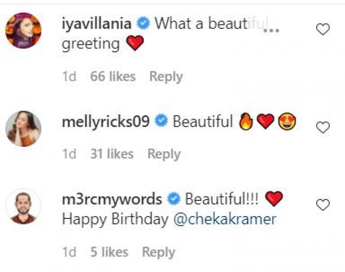The image size is (345, 272).
Task: Click m3rcmywords' verified badge
Action: pyautogui.click(x=174, y=199)
